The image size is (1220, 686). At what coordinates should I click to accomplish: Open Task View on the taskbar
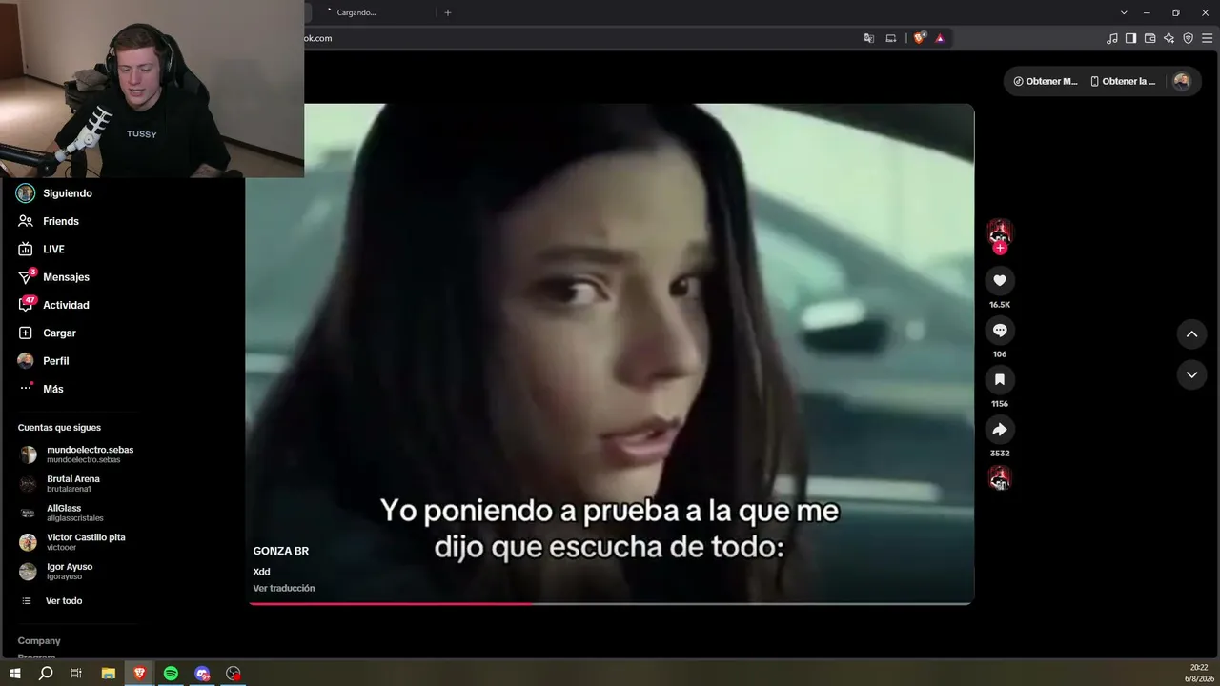point(76,674)
